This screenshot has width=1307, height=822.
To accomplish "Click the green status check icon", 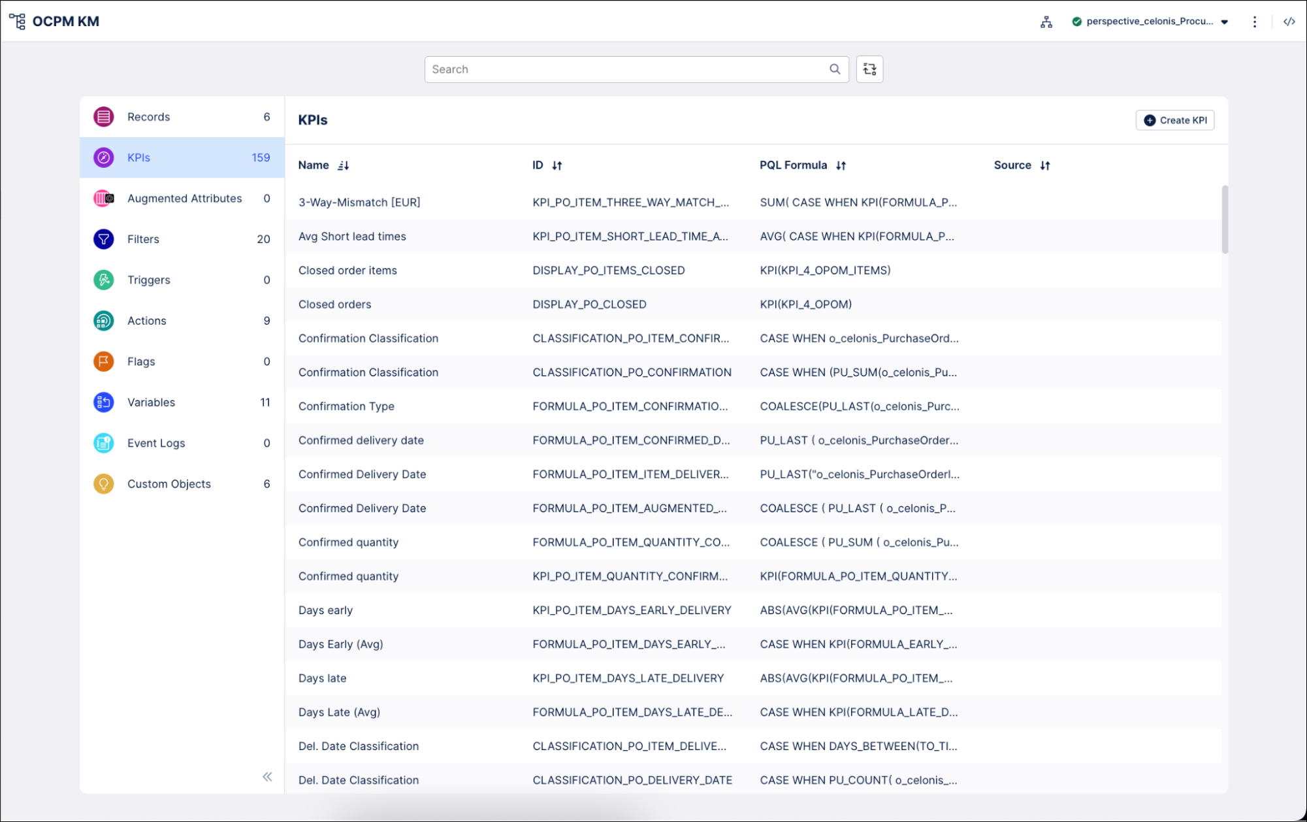I will click(x=1077, y=22).
